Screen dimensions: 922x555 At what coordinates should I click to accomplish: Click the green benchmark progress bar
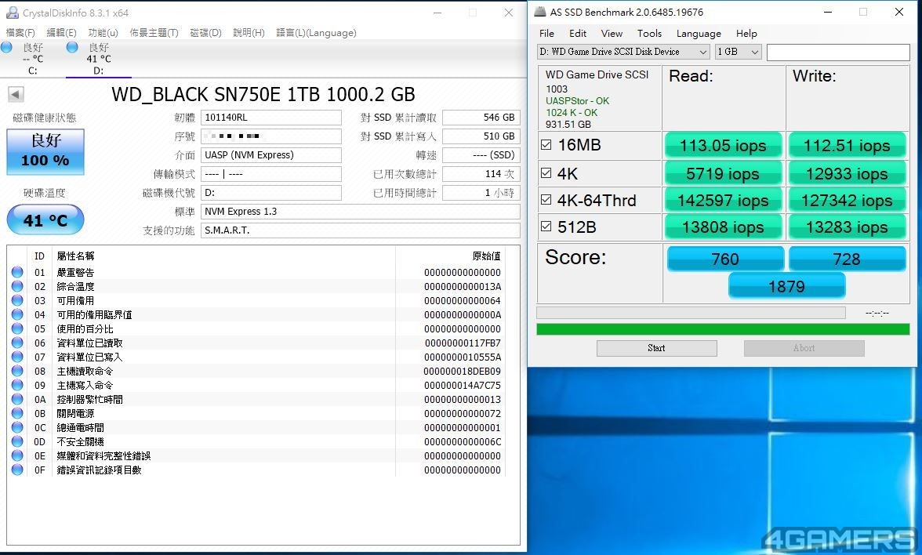(723, 329)
